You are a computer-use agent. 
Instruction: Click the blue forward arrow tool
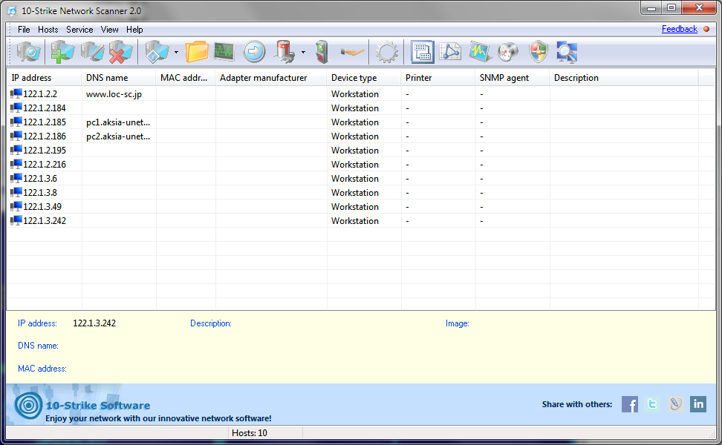click(253, 51)
